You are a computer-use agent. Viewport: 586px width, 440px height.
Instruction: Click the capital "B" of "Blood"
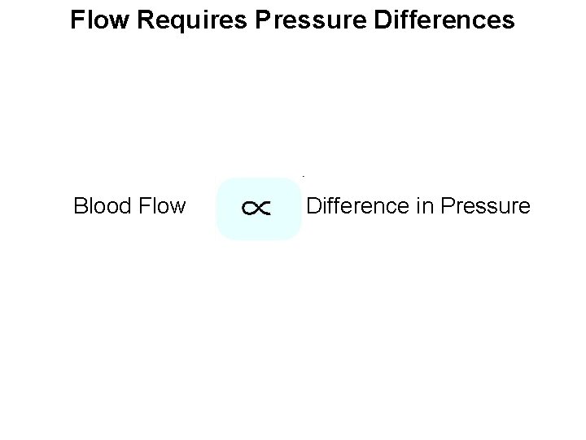pyautogui.click(x=81, y=205)
